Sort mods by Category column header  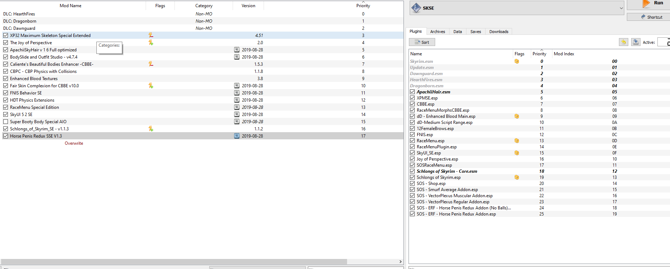tap(204, 5)
